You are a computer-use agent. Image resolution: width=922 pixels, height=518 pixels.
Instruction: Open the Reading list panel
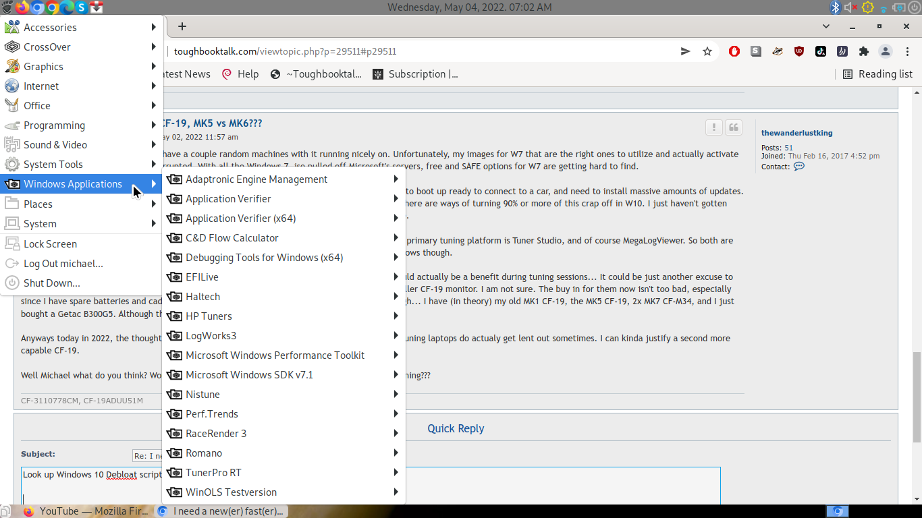click(x=877, y=74)
